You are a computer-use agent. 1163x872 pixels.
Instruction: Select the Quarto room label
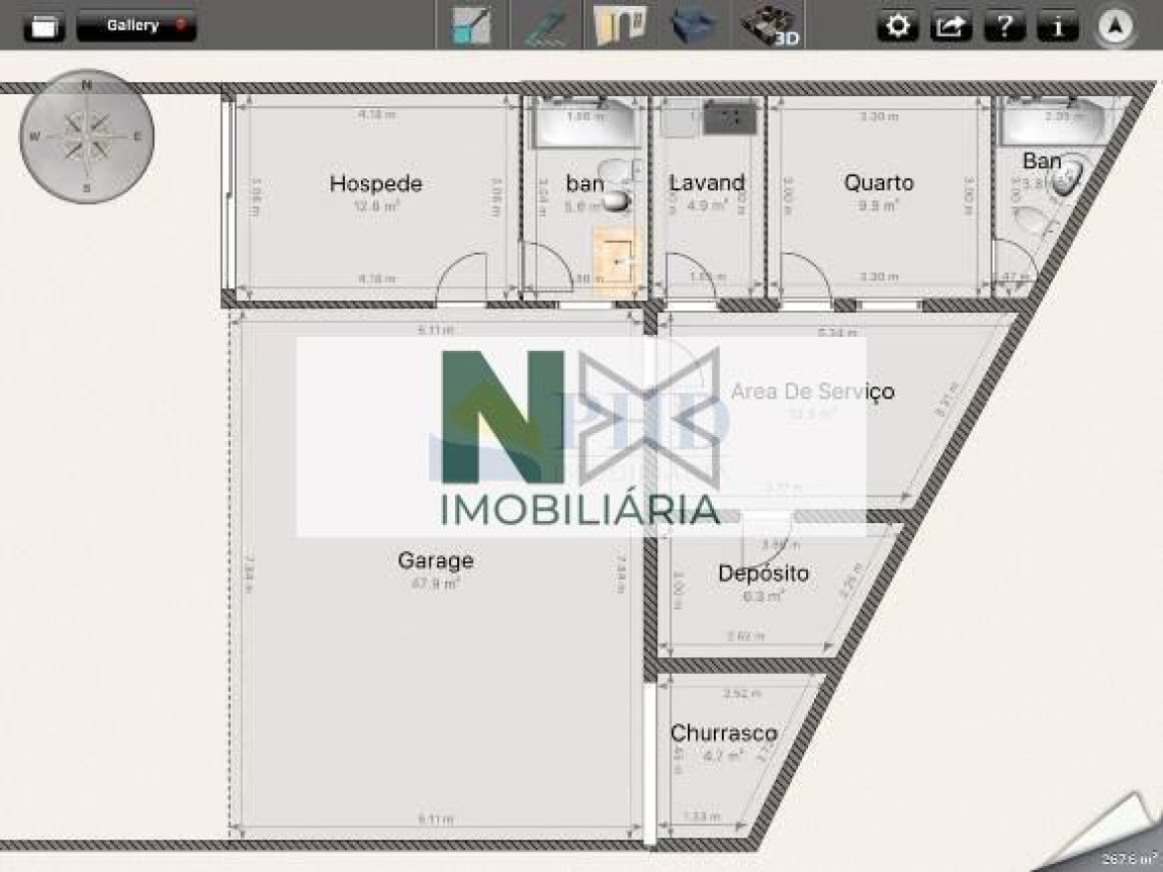pyautogui.click(x=878, y=182)
